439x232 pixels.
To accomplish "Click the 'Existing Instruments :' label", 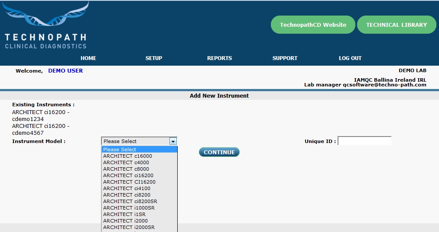I will click(x=43, y=105).
